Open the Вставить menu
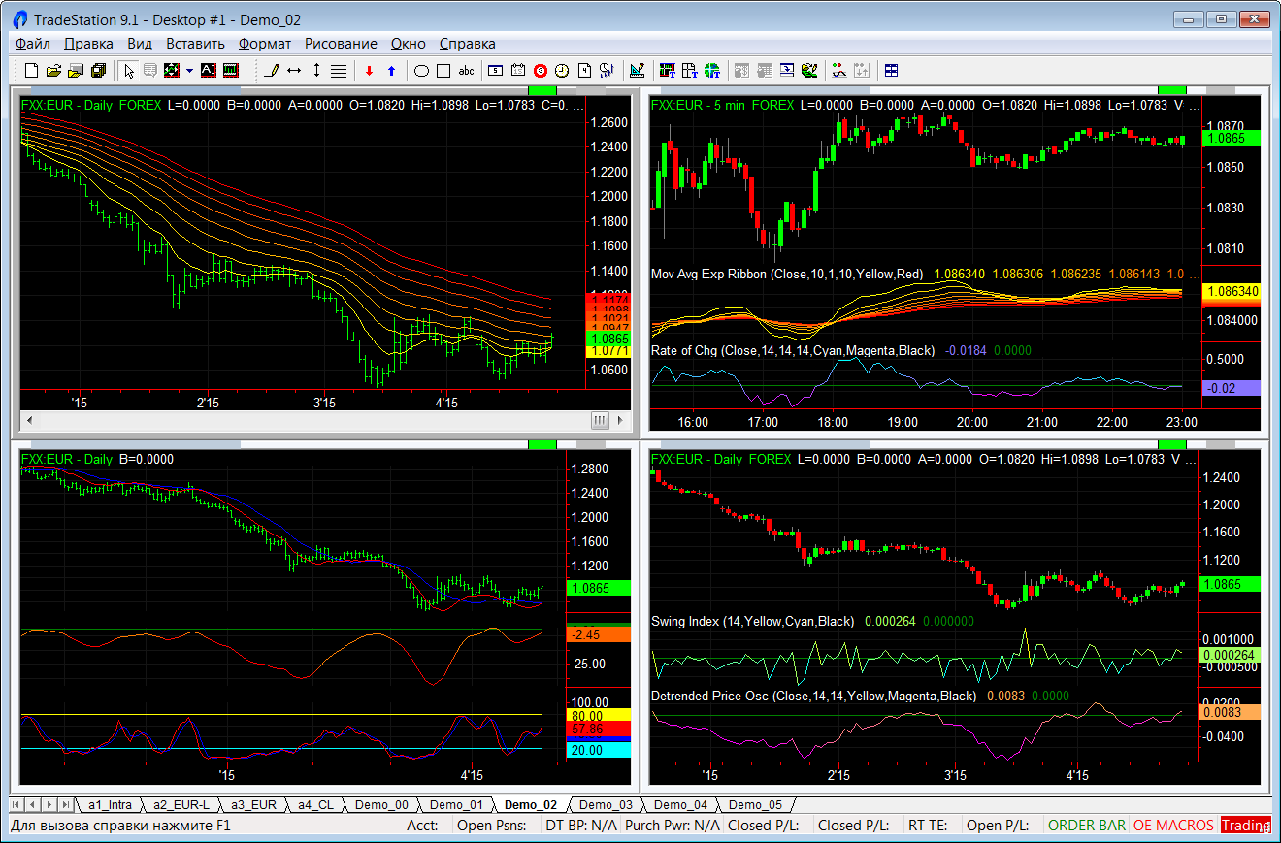 (195, 44)
